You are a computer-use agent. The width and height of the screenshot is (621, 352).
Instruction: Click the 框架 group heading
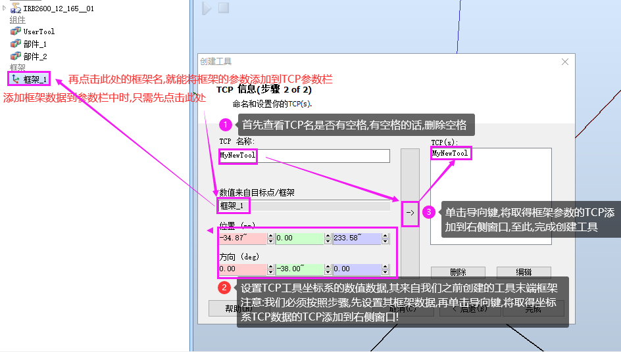tap(17, 68)
